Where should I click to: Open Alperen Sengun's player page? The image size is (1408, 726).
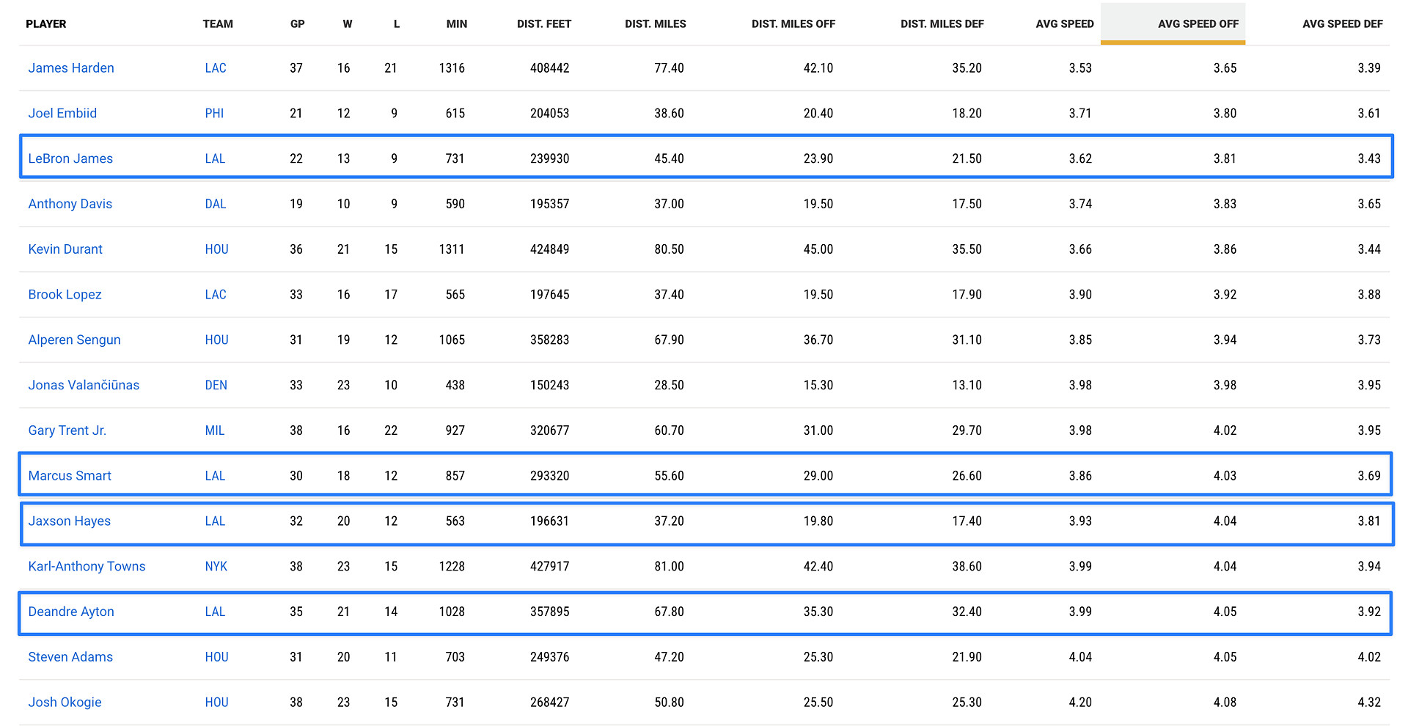point(74,340)
